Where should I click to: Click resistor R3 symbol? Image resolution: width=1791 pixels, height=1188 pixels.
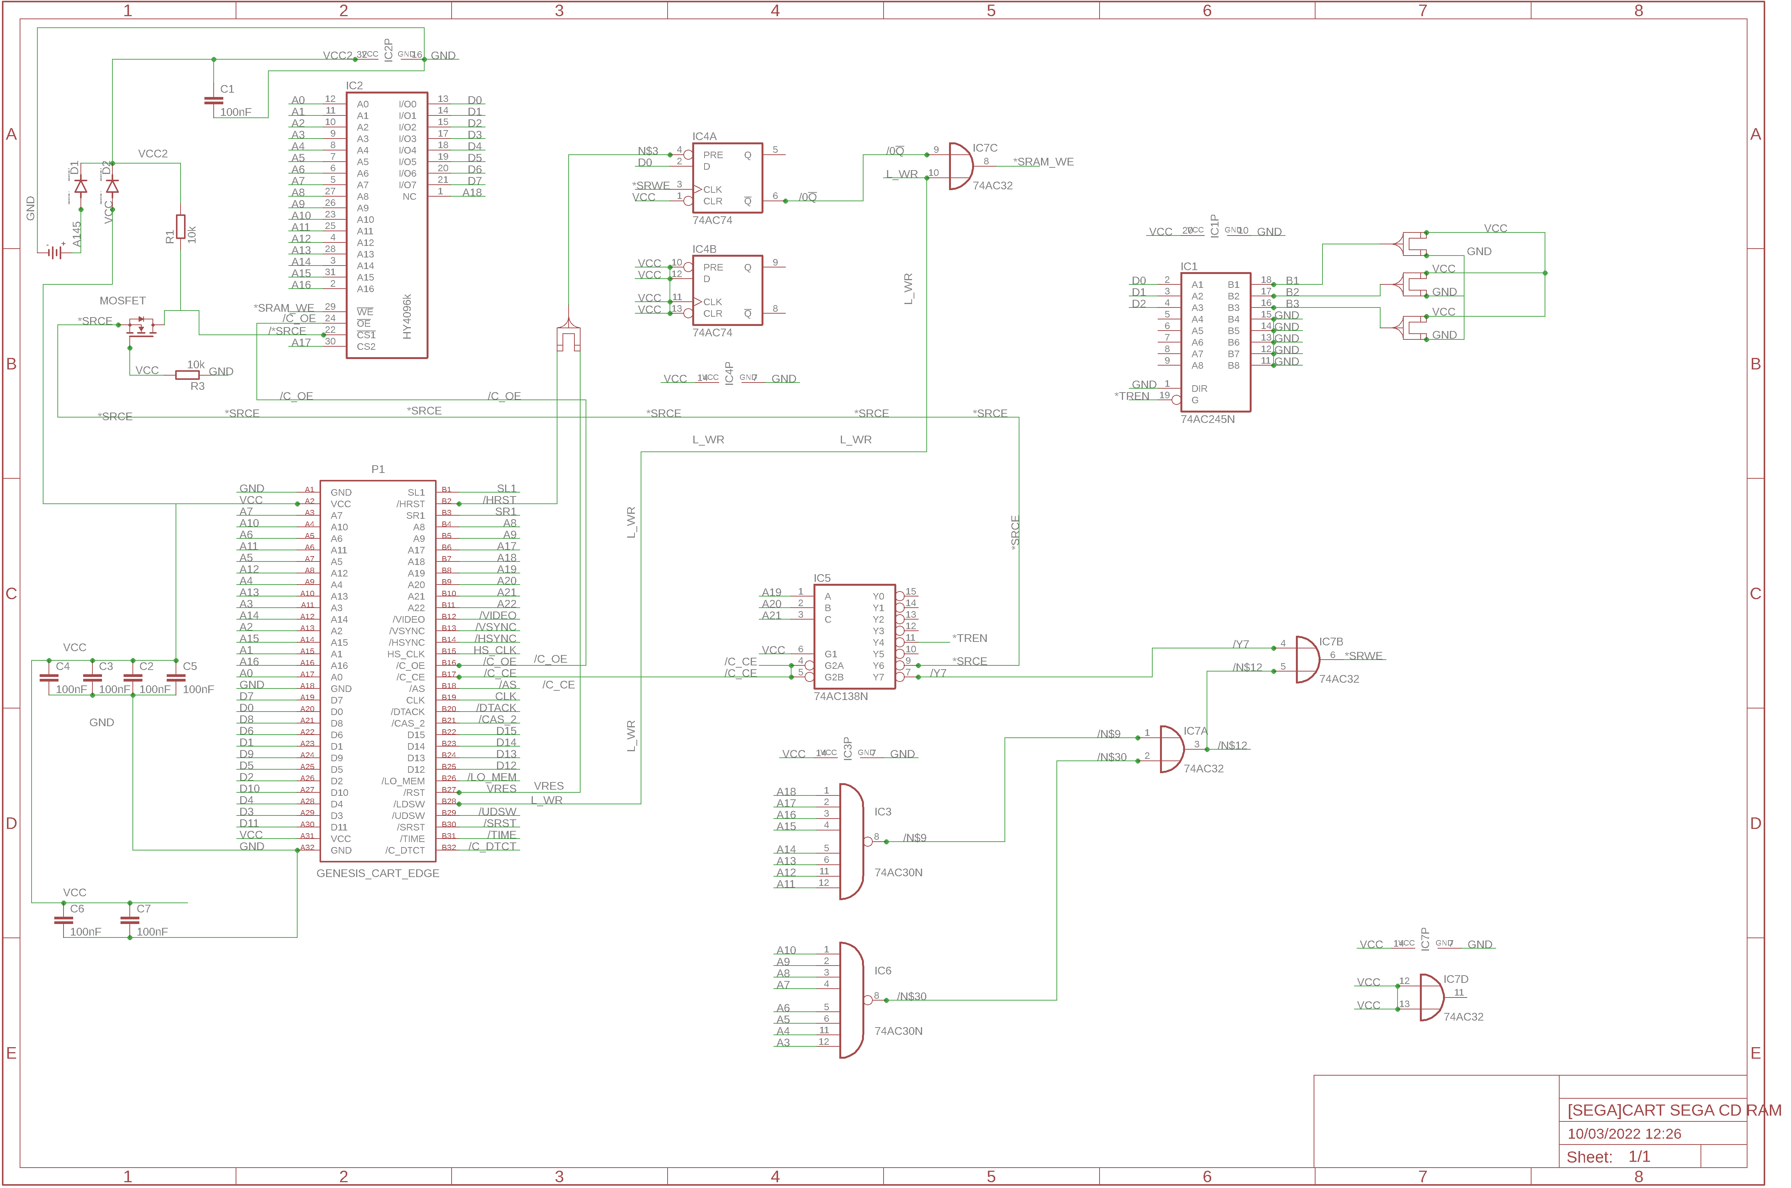tap(187, 375)
